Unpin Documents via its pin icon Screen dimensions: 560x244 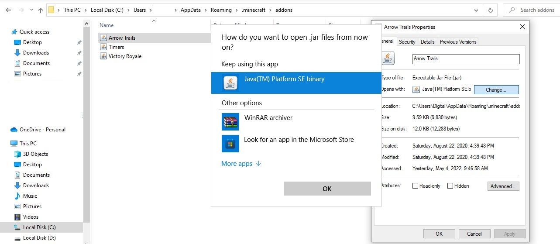pyautogui.click(x=79, y=63)
